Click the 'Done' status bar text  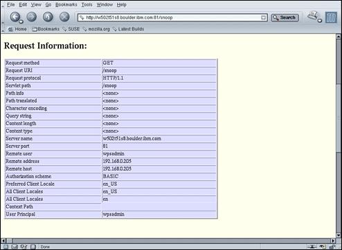[45, 247]
